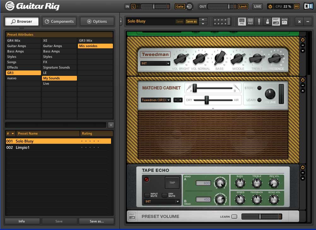Click the cabinet plus button
316x230 pixels.
180,100
